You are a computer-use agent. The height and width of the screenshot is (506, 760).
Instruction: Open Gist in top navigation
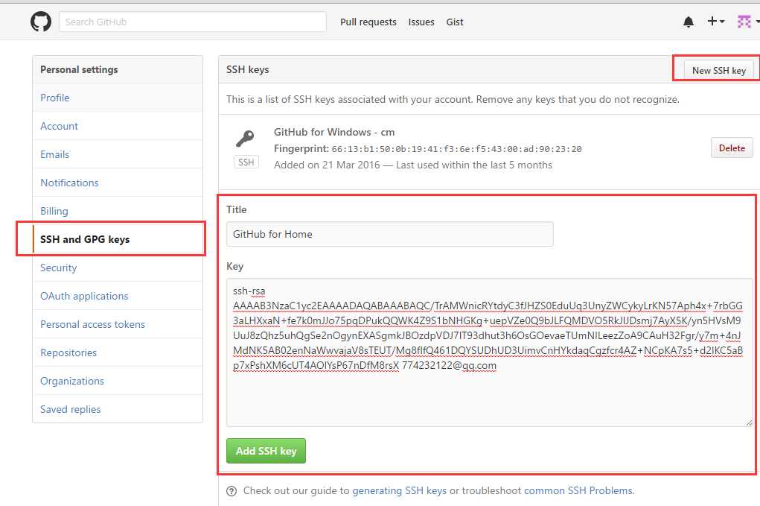click(x=455, y=22)
